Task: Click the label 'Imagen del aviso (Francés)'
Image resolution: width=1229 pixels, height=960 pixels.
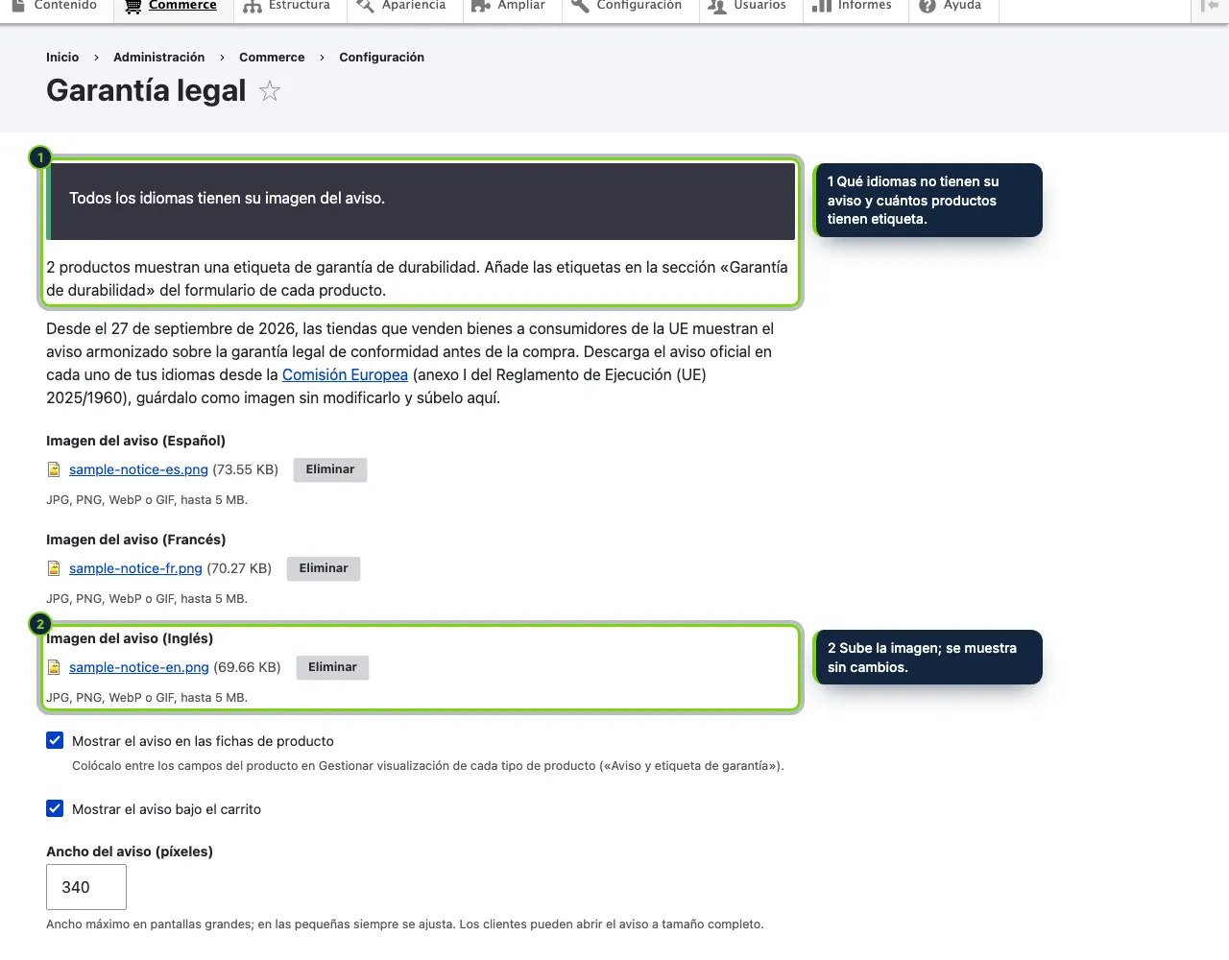Action: click(136, 540)
